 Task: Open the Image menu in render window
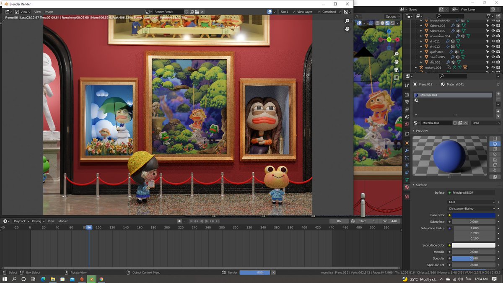pyautogui.click(x=49, y=12)
